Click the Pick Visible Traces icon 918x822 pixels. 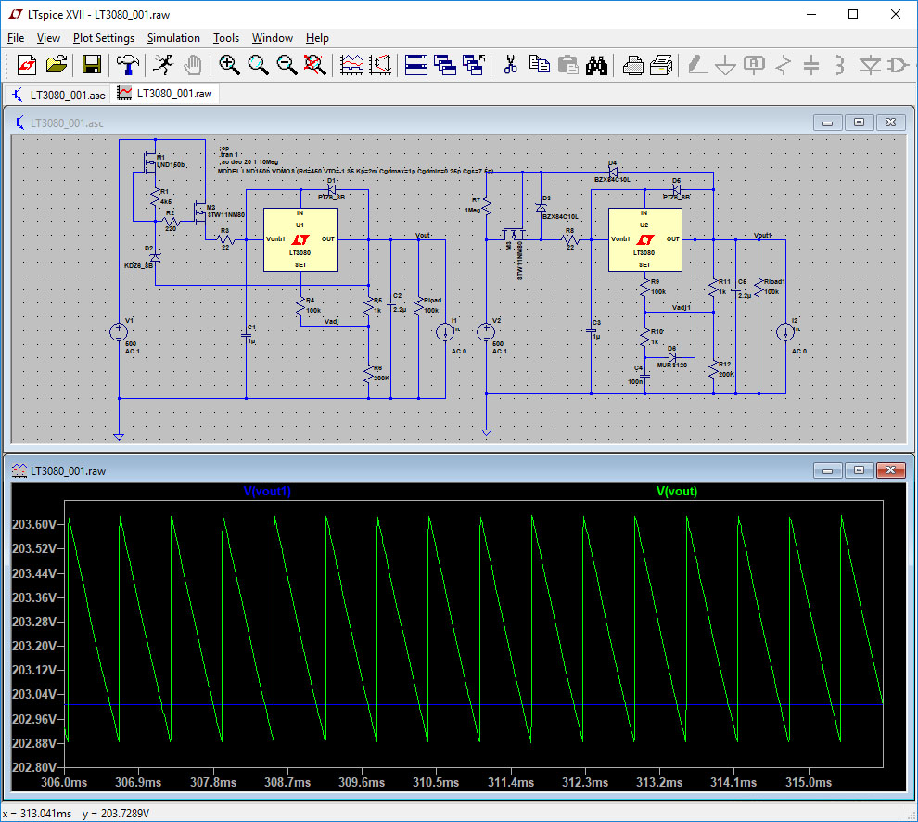point(351,64)
